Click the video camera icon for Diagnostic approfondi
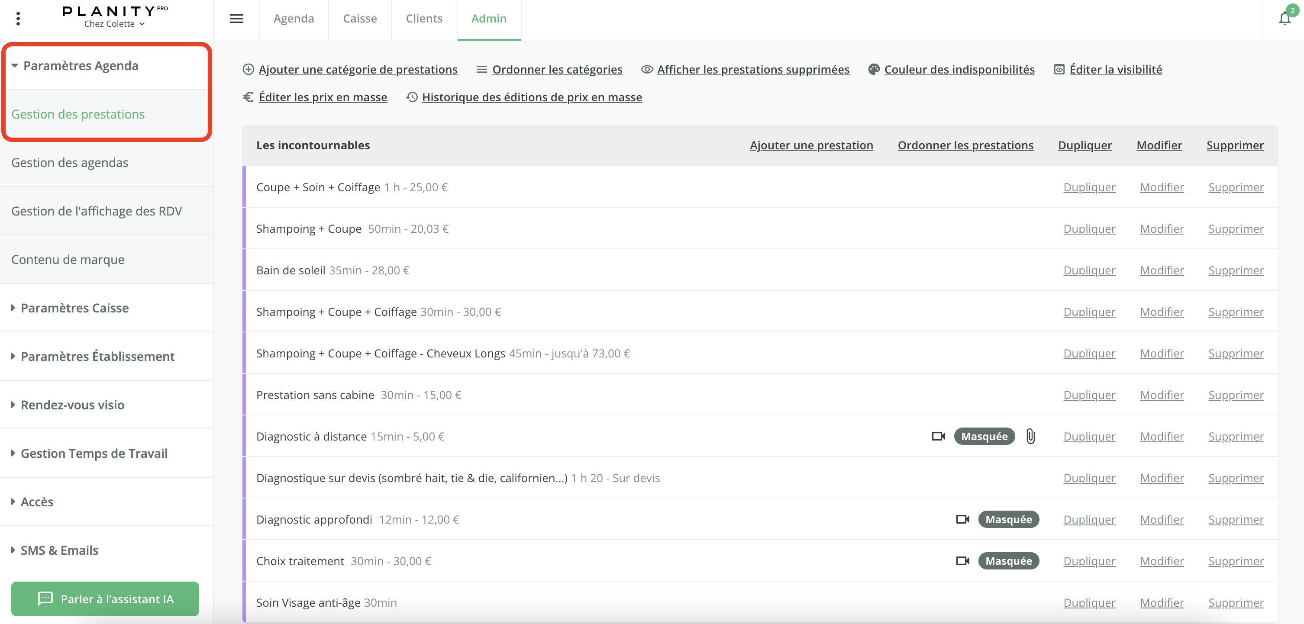Screen dimensions: 1304x624 [962, 519]
